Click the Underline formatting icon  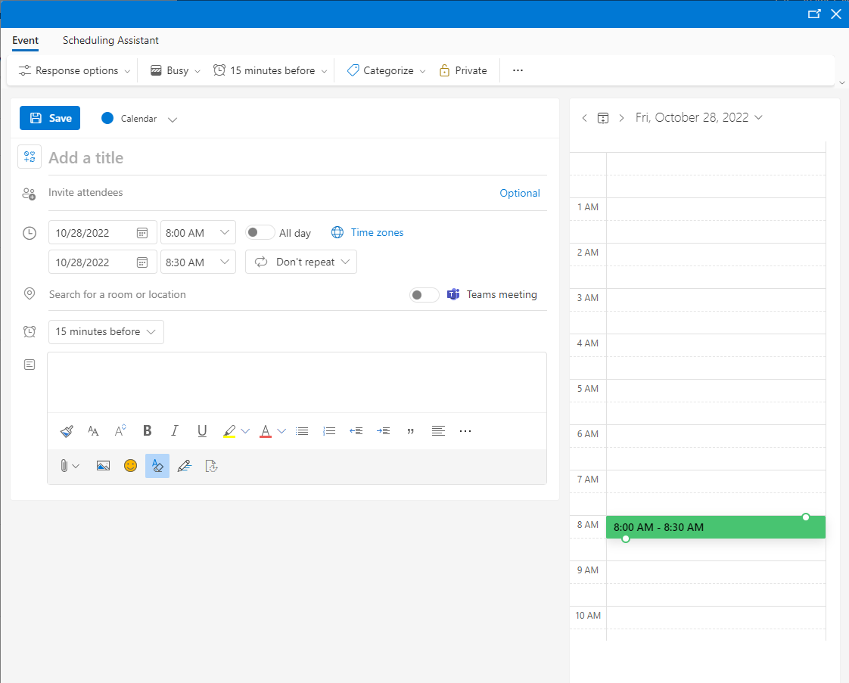point(202,431)
